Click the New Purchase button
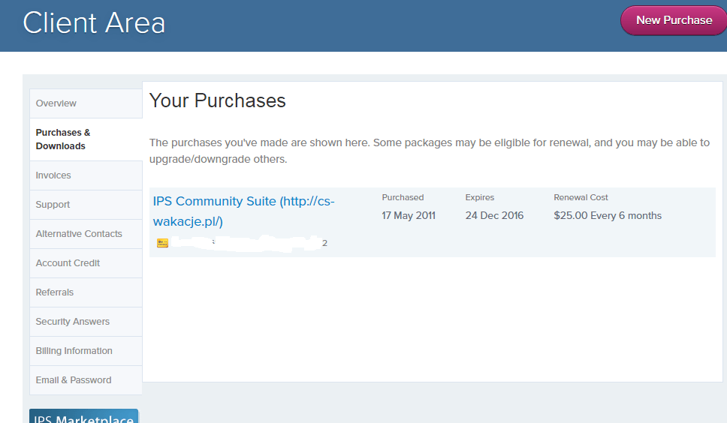The height and width of the screenshot is (423, 727). click(673, 20)
